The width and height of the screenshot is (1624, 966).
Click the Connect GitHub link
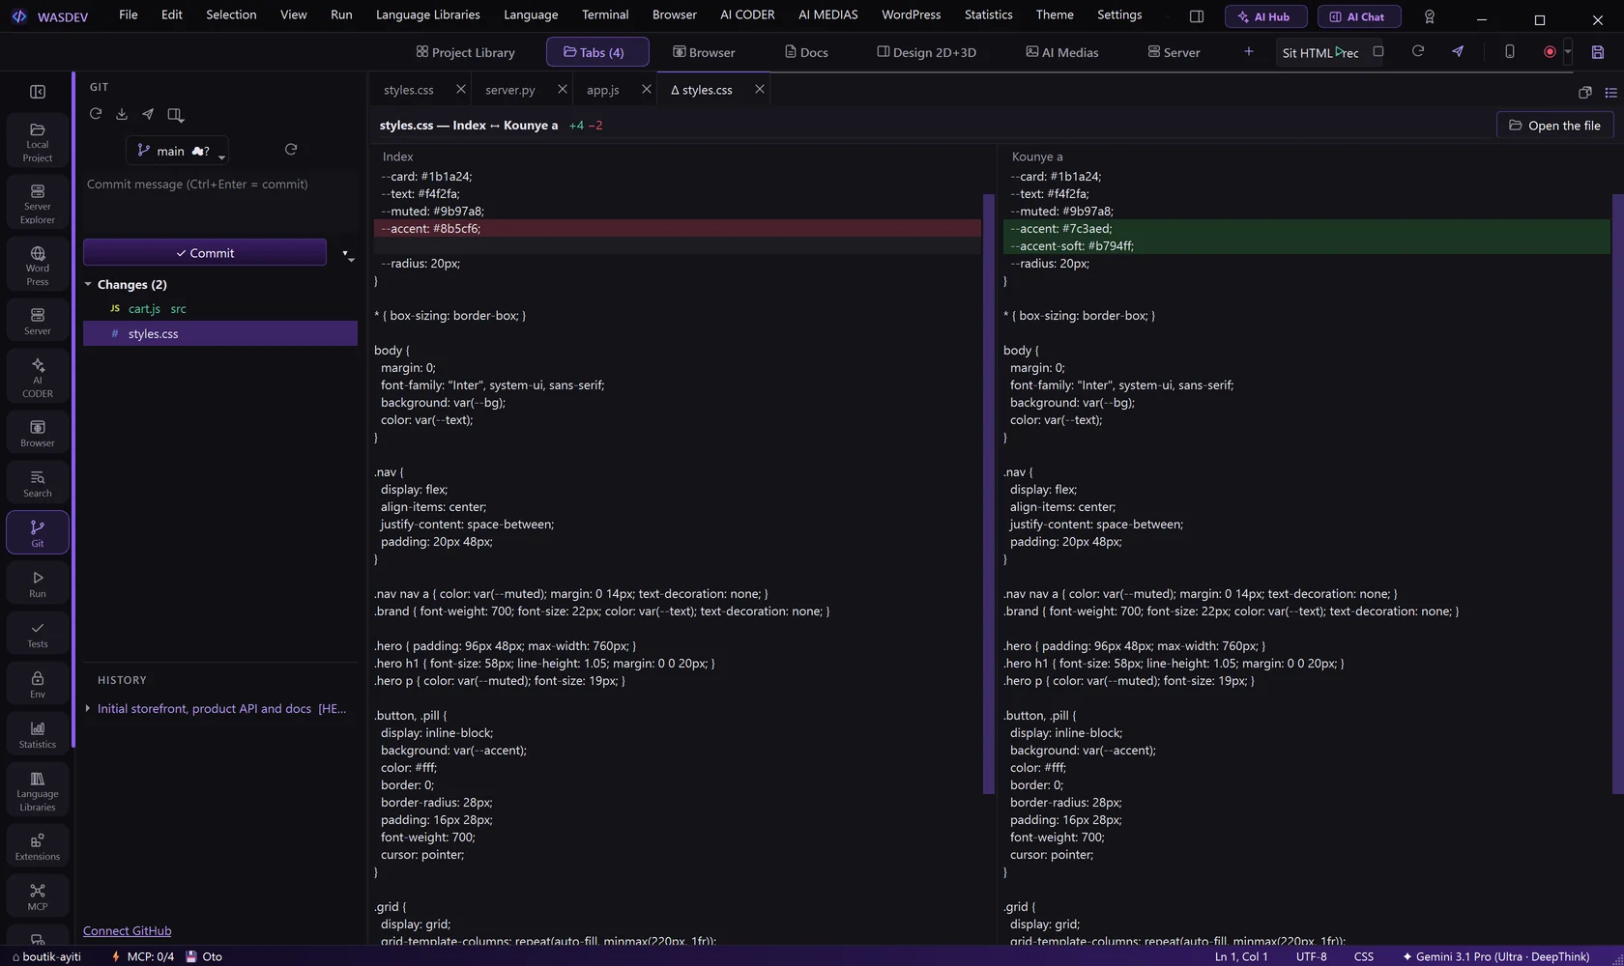[127, 931]
